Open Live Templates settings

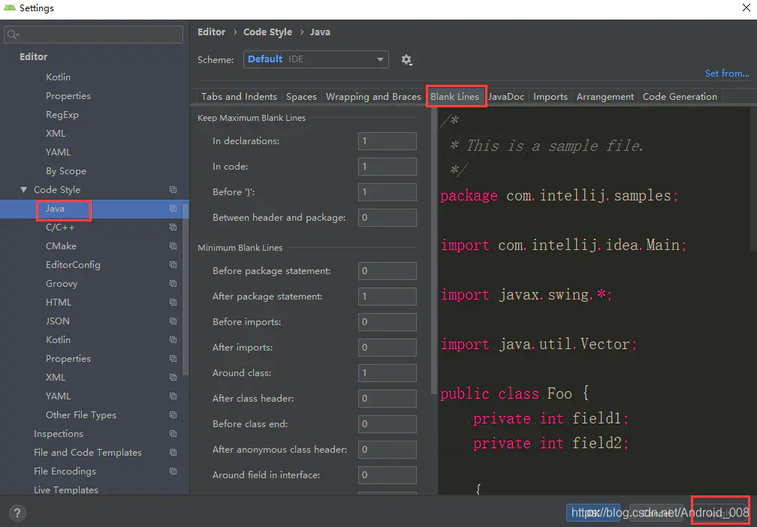(x=65, y=489)
